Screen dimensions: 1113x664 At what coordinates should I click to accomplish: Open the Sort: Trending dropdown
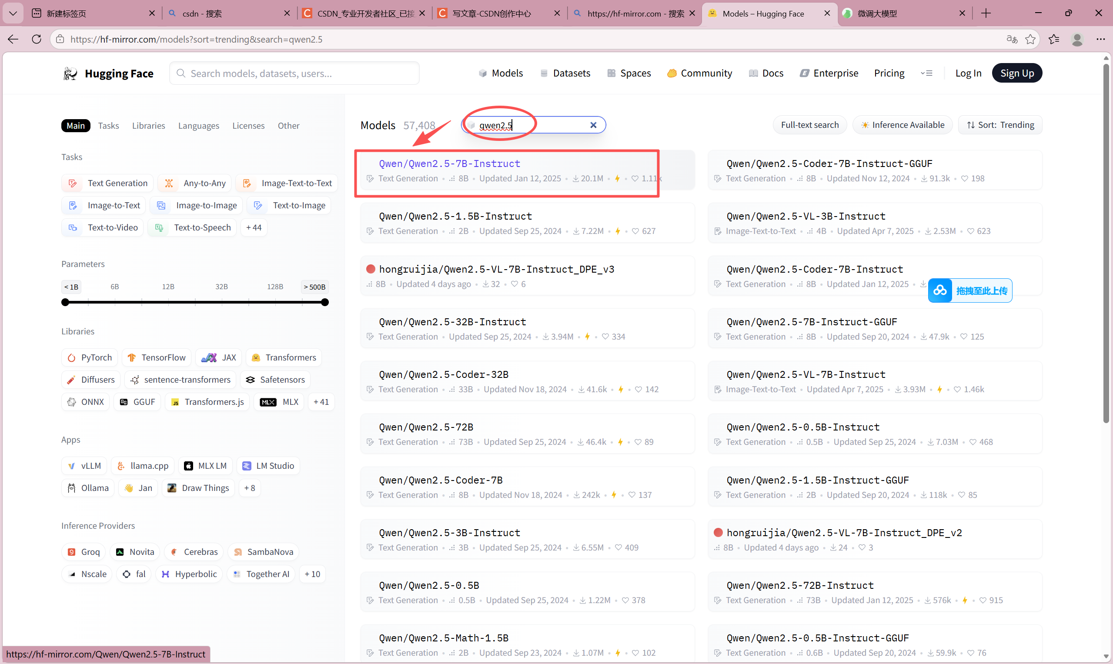click(x=1000, y=125)
